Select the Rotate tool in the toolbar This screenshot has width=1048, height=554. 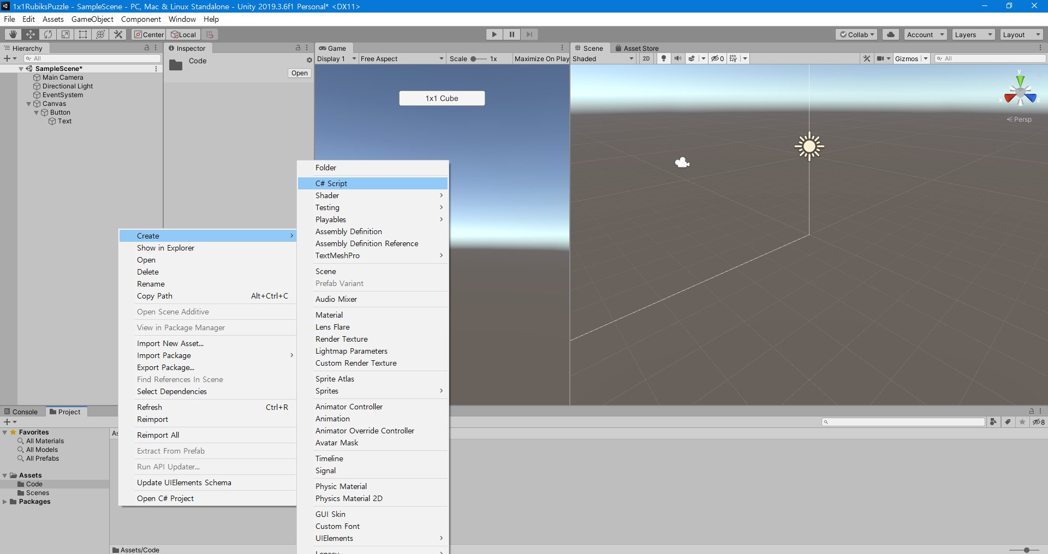pyautogui.click(x=48, y=34)
